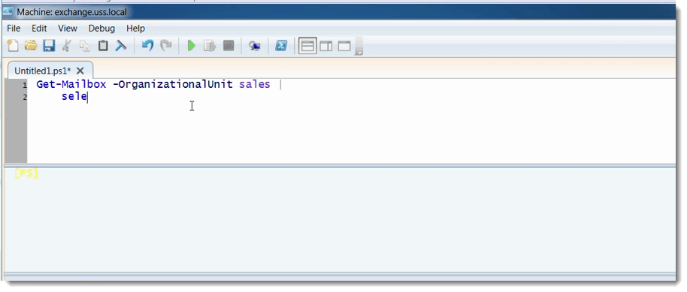Viewport: 687px width, 292px height.
Task: Show script pane on the right layout
Action: pos(326,46)
